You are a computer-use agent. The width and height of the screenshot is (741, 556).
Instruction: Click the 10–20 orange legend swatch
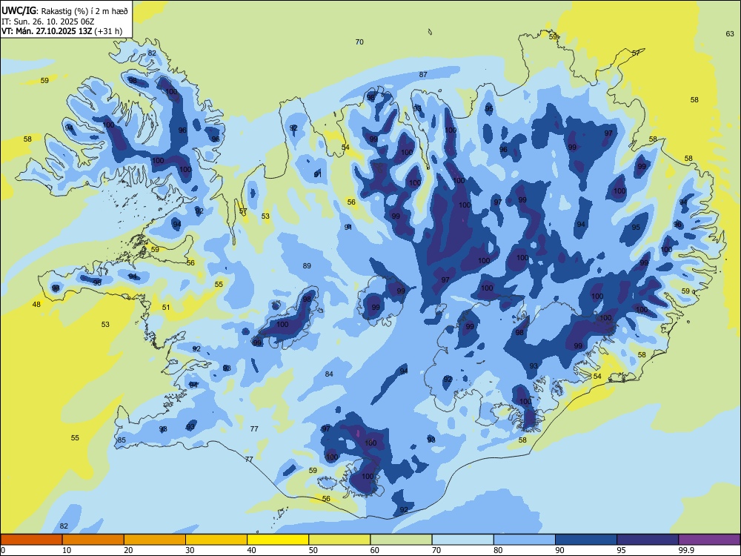pyautogui.click(x=93, y=540)
